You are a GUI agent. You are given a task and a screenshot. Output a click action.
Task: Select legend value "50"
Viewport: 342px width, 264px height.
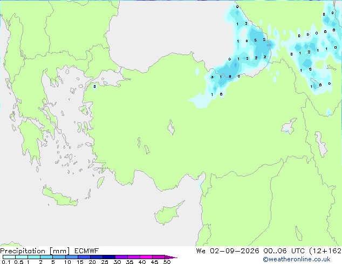pos(167,262)
